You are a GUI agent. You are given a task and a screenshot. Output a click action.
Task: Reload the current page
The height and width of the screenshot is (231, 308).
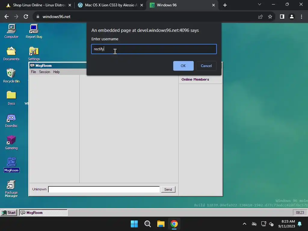(26, 17)
